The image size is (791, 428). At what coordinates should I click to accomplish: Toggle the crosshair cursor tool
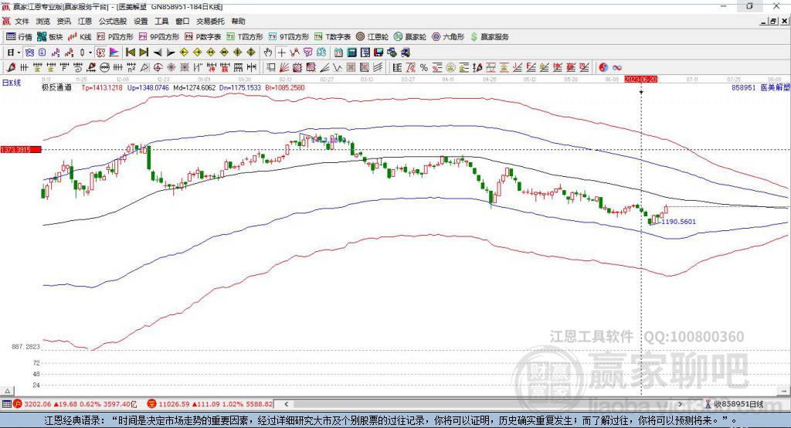click(281, 53)
